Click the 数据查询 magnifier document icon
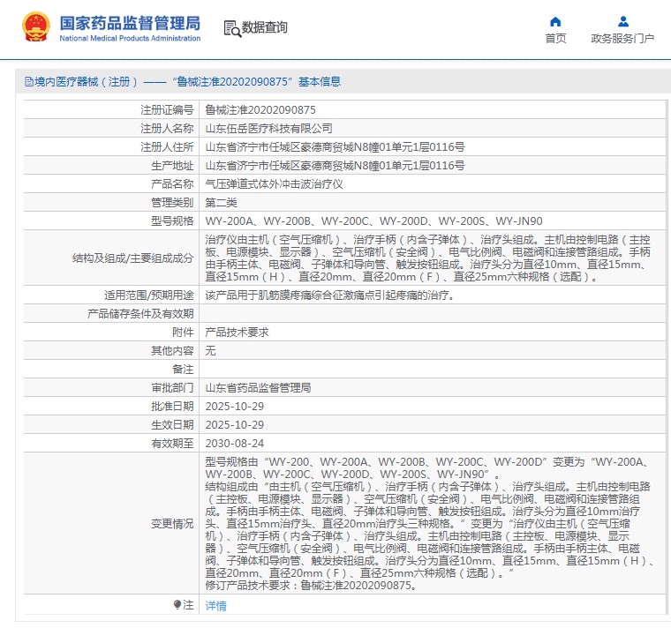This screenshot has height=628, width=671. point(231,28)
